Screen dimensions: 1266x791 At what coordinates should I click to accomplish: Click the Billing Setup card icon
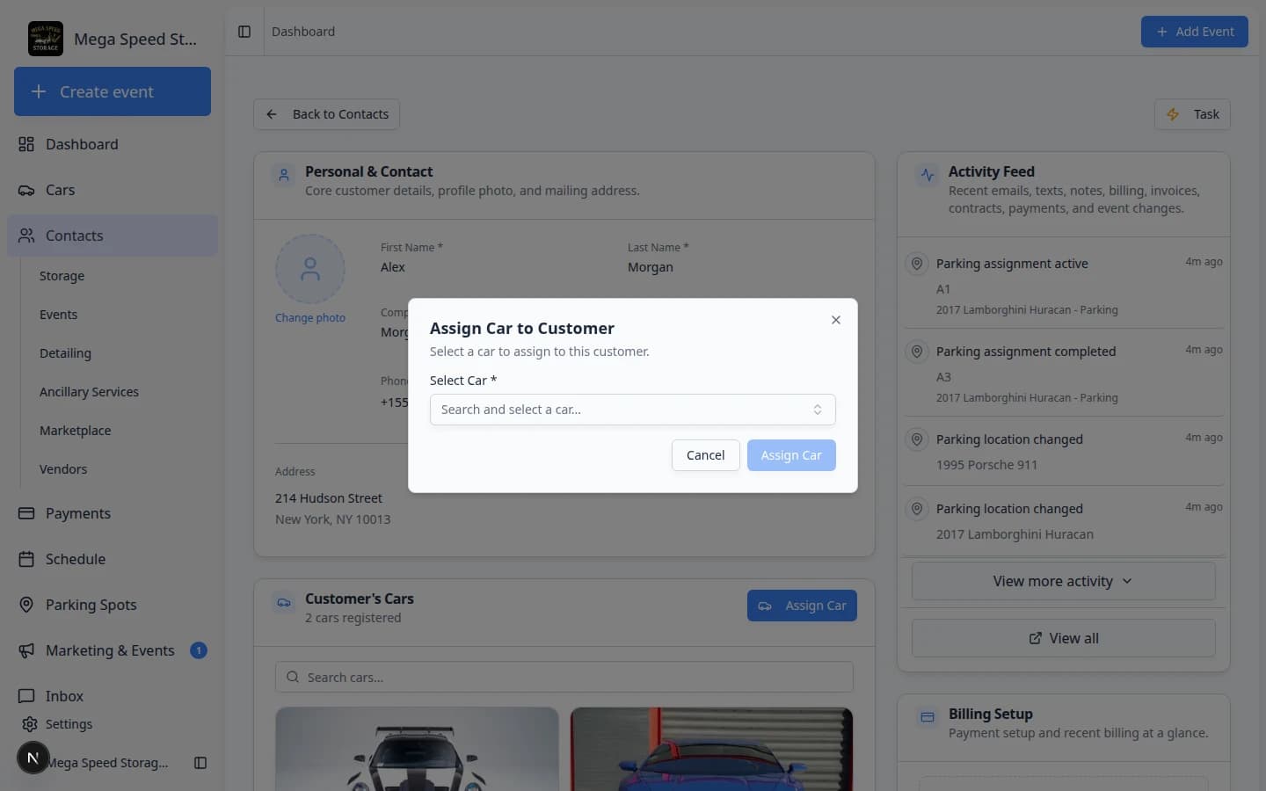928,717
